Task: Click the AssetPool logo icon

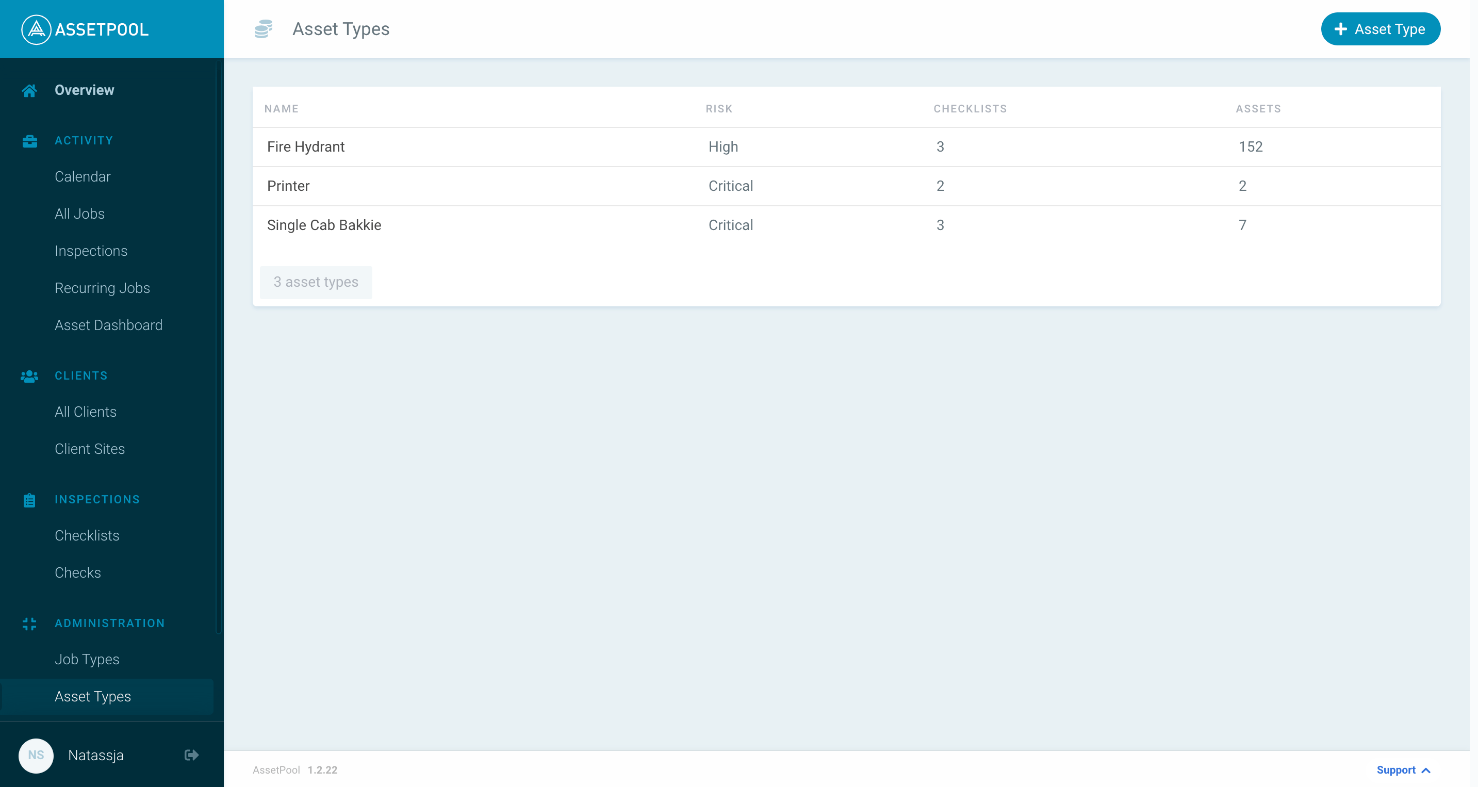Action: click(x=36, y=29)
